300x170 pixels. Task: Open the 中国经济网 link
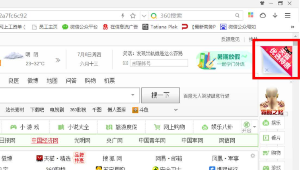click(45, 141)
